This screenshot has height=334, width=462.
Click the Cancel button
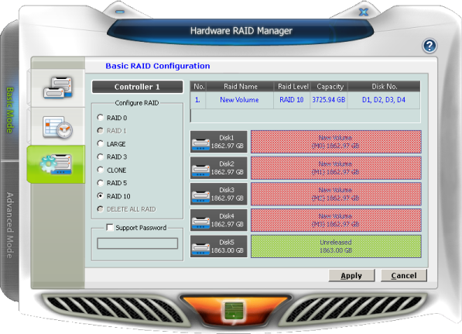click(x=404, y=275)
